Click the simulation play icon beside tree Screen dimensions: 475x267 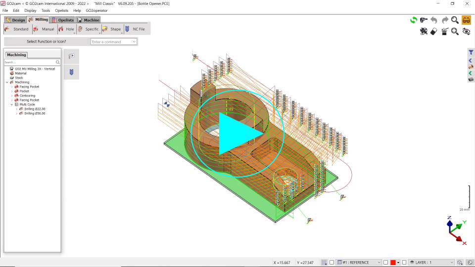(71, 56)
